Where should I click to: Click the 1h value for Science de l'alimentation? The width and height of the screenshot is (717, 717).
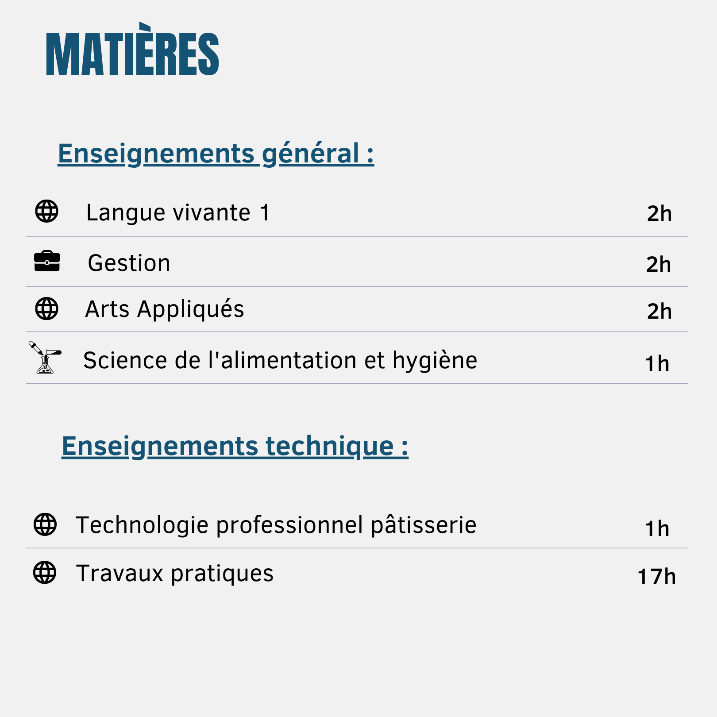coord(657,364)
